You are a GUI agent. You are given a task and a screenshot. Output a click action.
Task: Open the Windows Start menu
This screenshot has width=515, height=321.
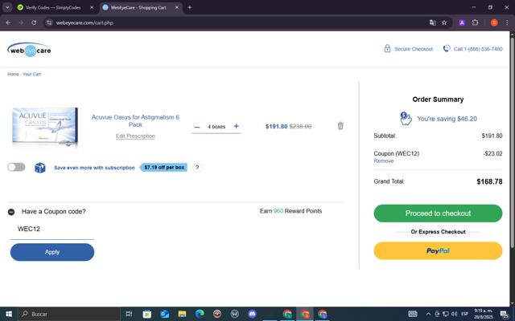point(9,314)
